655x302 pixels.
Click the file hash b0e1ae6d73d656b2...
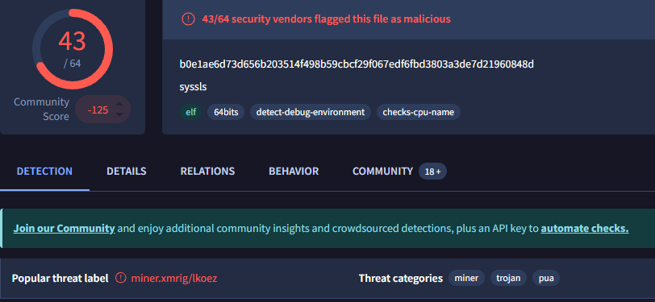pyautogui.click(x=357, y=64)
